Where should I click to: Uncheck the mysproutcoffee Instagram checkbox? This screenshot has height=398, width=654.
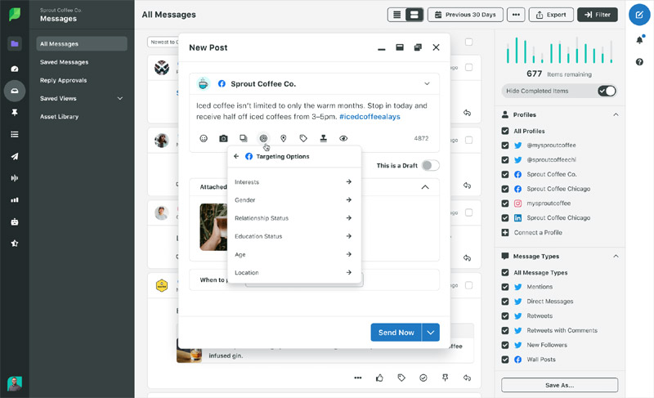tap(505, 203)
